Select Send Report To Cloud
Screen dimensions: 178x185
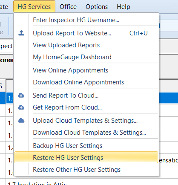click(x=86, y=95)
